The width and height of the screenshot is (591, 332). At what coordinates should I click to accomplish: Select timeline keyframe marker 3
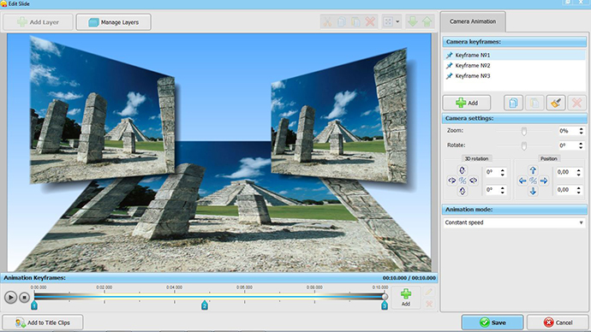point(384,305)
